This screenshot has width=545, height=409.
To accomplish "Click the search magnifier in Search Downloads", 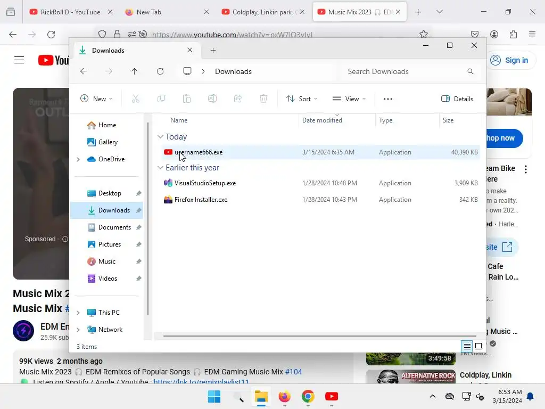I will pos(470,71).
